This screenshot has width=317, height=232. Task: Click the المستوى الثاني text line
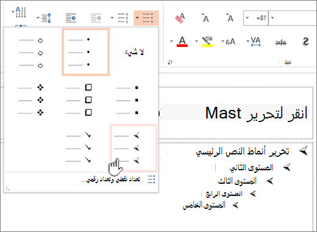(251, 168)
